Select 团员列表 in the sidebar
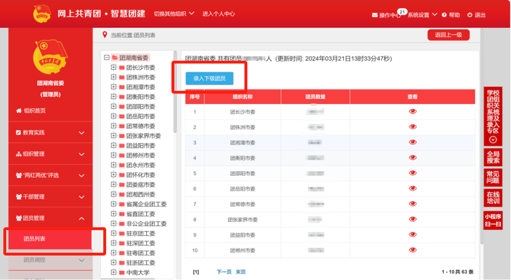This screenshot has width=511, height=280. [50, 239]
